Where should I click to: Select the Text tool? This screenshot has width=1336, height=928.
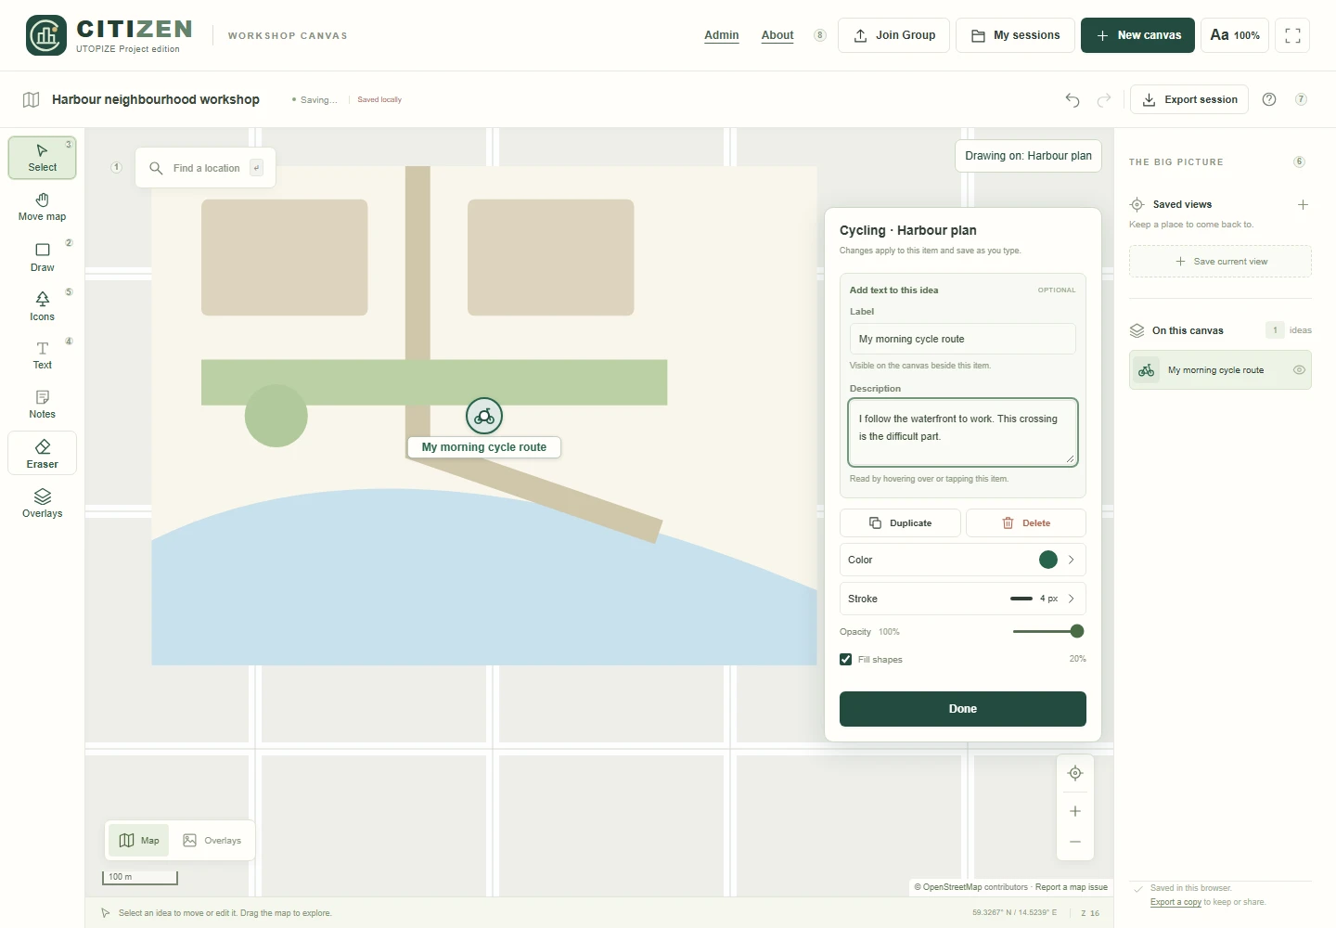click(x=42, y=355)
